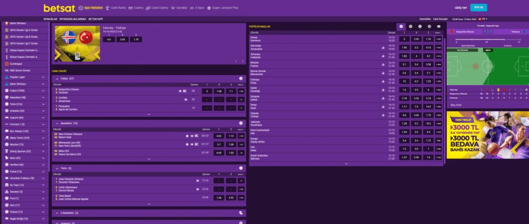Open statistics icon for Almanya - Hollanda
This screenshot has height=224, width=529.
(383, 56)
